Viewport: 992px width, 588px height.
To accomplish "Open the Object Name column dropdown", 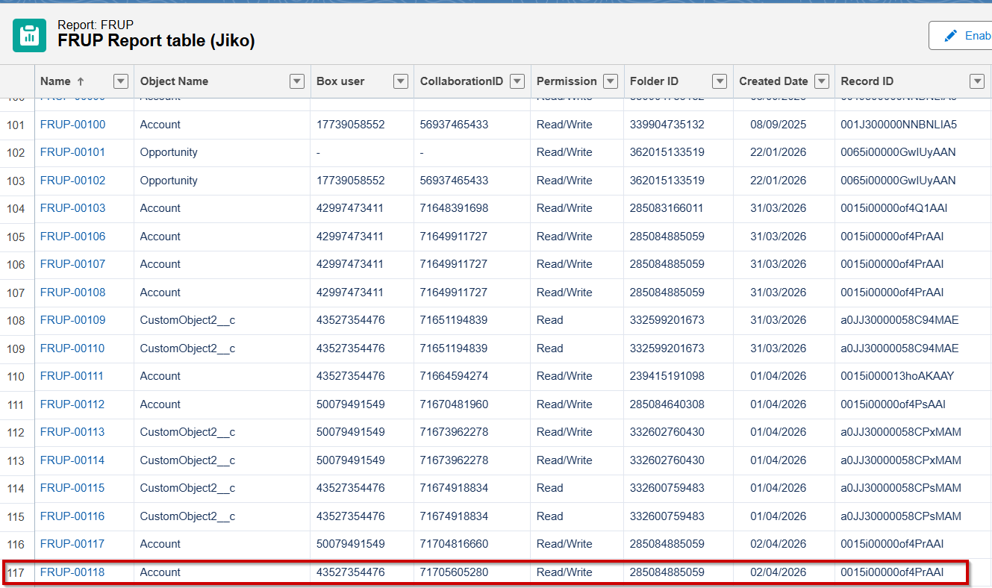I will 297,81.
